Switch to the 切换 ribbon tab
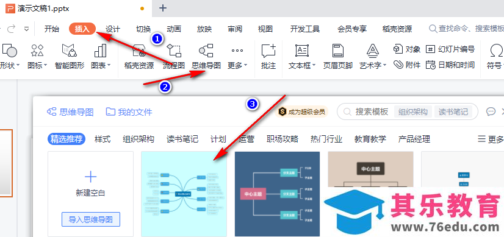The width and height of the screenshot is (504, 237). pyautogui.click(x=143, y=29)
